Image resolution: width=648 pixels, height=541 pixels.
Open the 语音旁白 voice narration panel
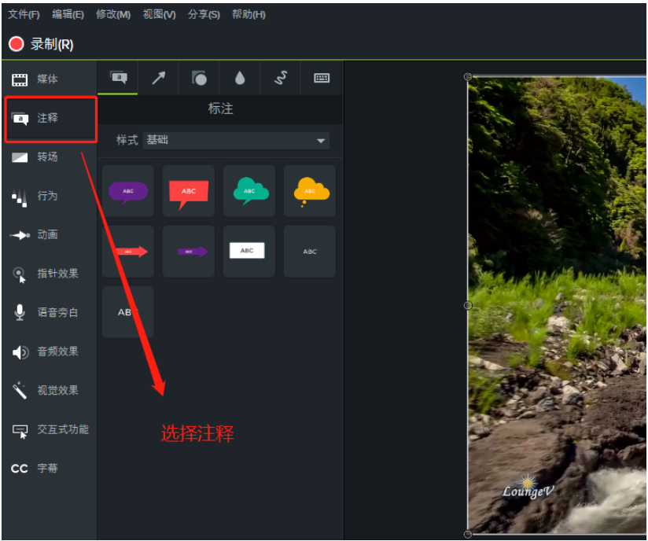(x=49, y=313)
